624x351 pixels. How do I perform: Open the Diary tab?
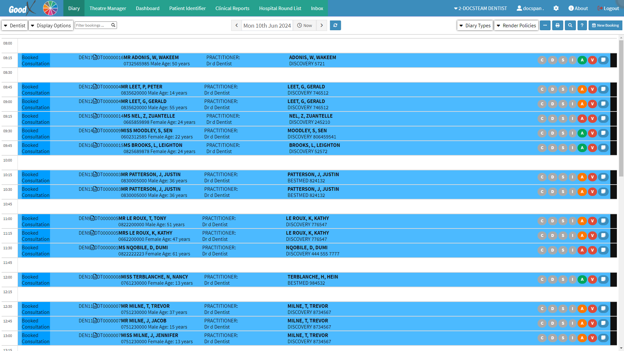(74, 8)
